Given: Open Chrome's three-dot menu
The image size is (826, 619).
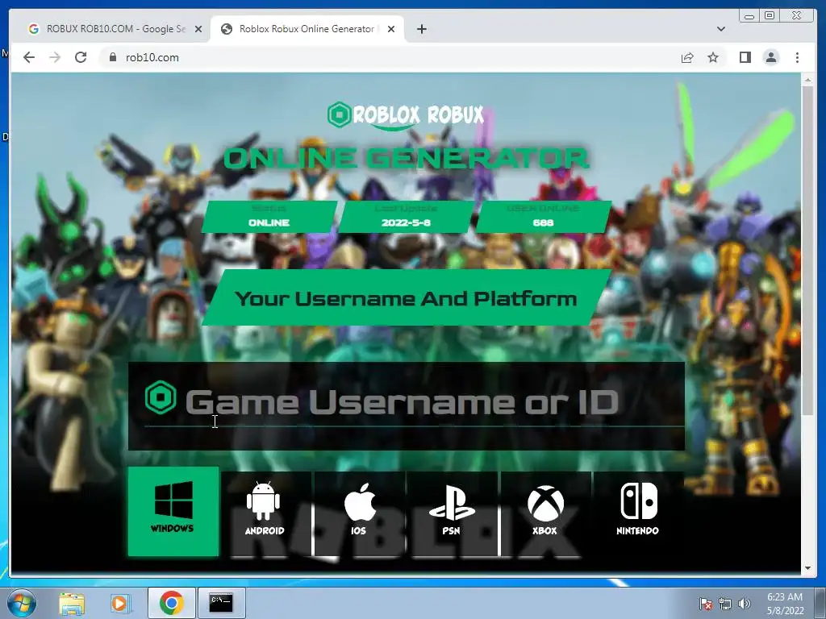Looking at the screenshot, I should pos(797,57).
